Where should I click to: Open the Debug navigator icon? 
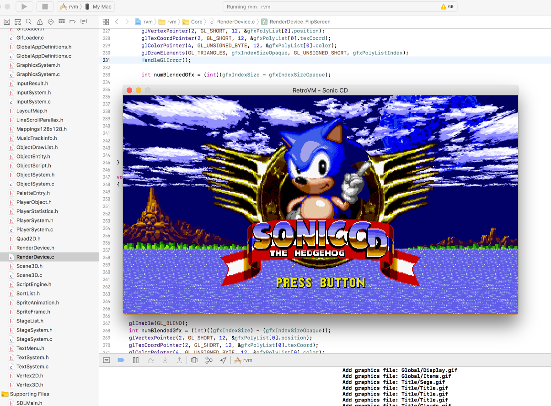point(62,21)
